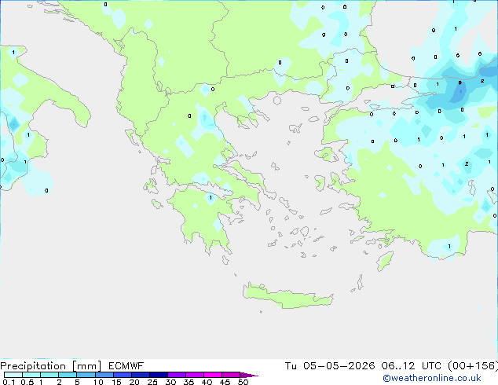Select the 2 to 5 mm legend color
The image size is (498, 385).
click(x=68, y=375)
